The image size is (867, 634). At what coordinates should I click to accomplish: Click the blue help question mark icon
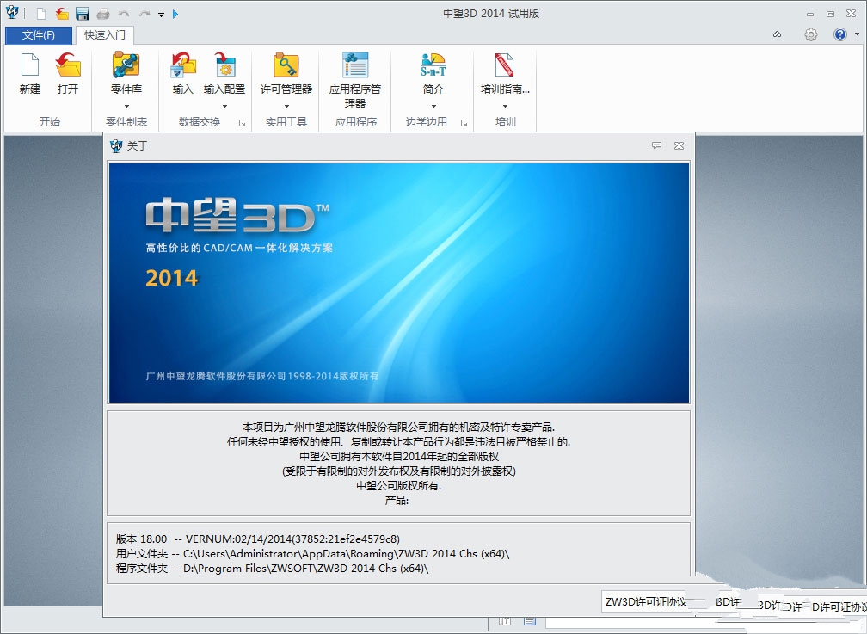pos(839,34)
